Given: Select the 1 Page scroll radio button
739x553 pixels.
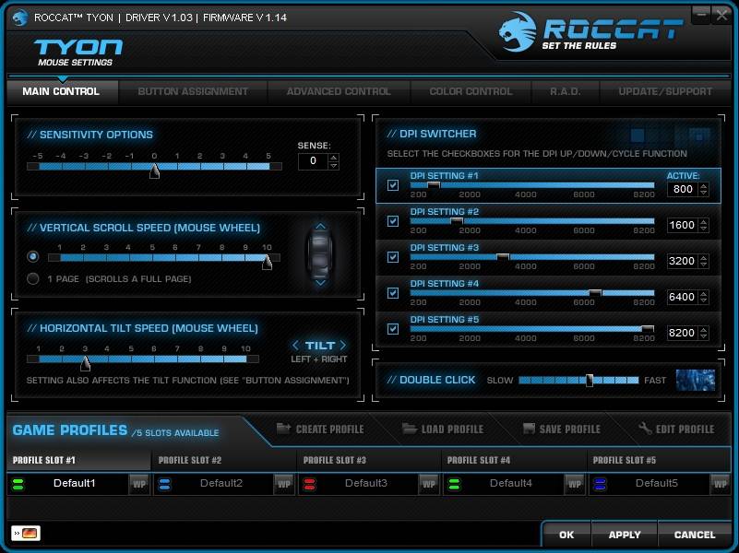Looking at the screenshot, I should point(33,278).
